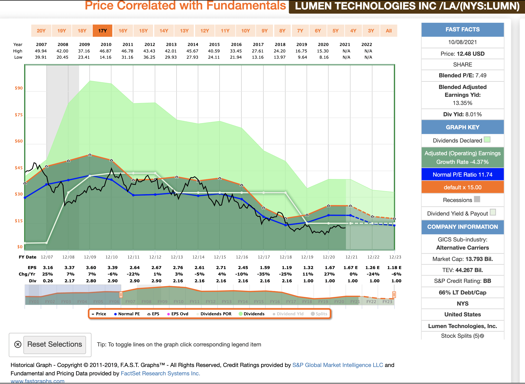Select the 3Y time range tab
Screen dimensions: 525x384
click(x=371, y=31)
